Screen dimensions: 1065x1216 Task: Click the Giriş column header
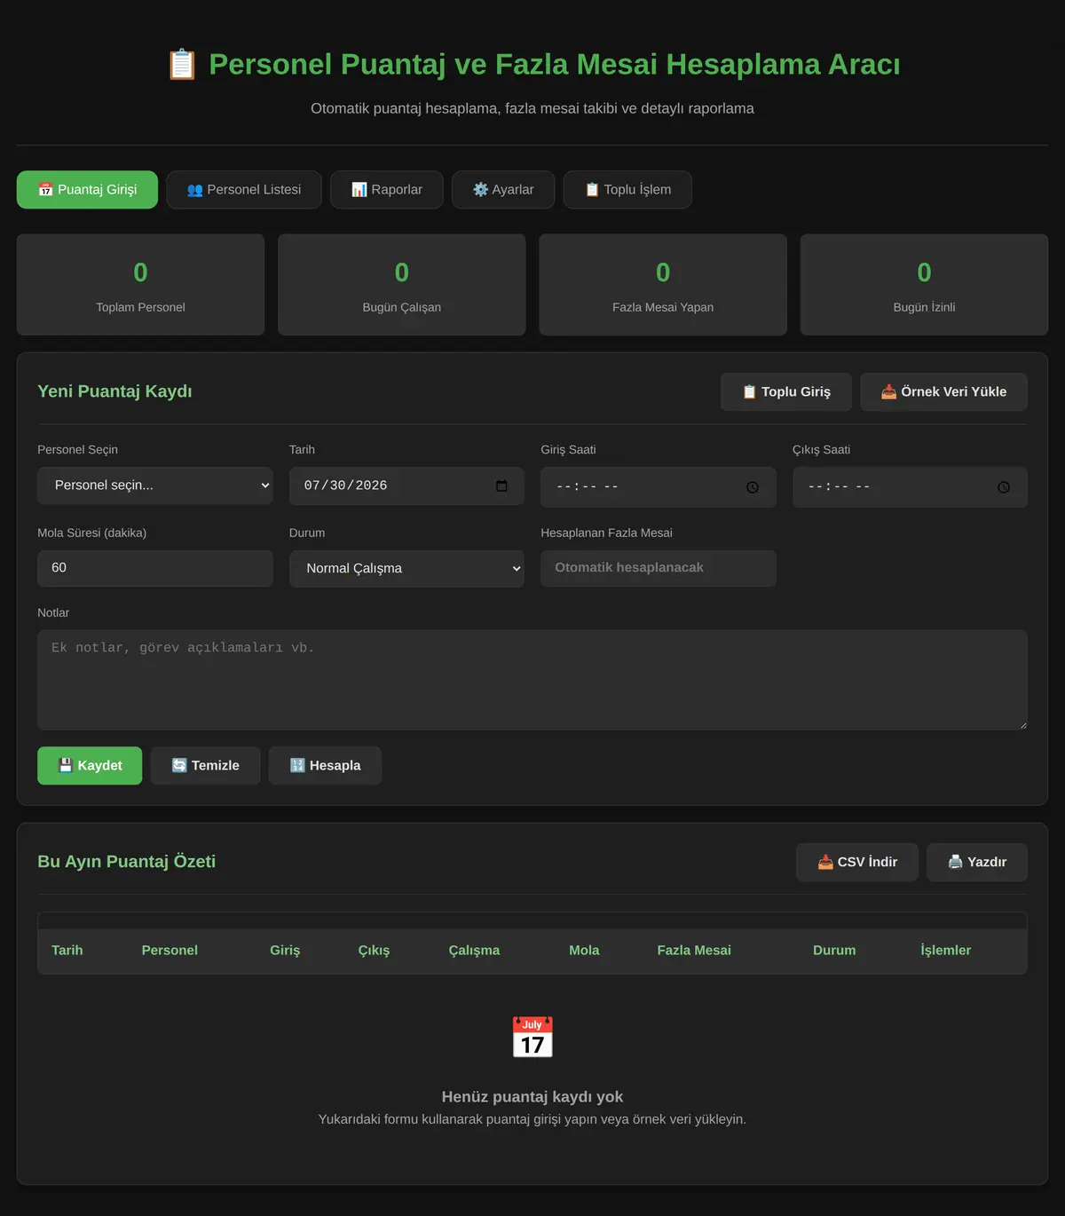[x=285, y=951]
